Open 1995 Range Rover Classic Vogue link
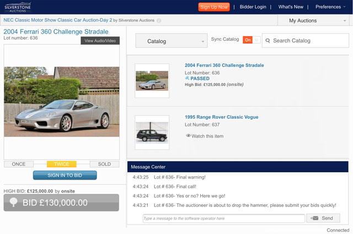 [222, 117]
